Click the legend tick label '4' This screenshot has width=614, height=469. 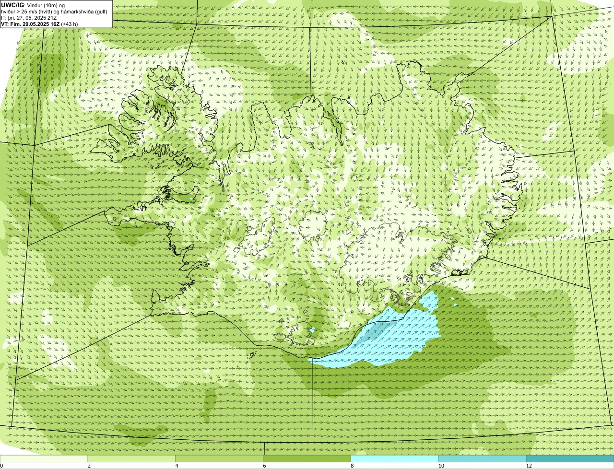coord(177,466)
